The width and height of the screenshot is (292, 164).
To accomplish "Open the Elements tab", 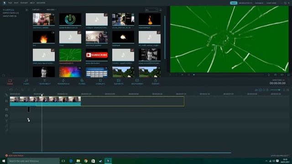I will (x=119, y=82).
